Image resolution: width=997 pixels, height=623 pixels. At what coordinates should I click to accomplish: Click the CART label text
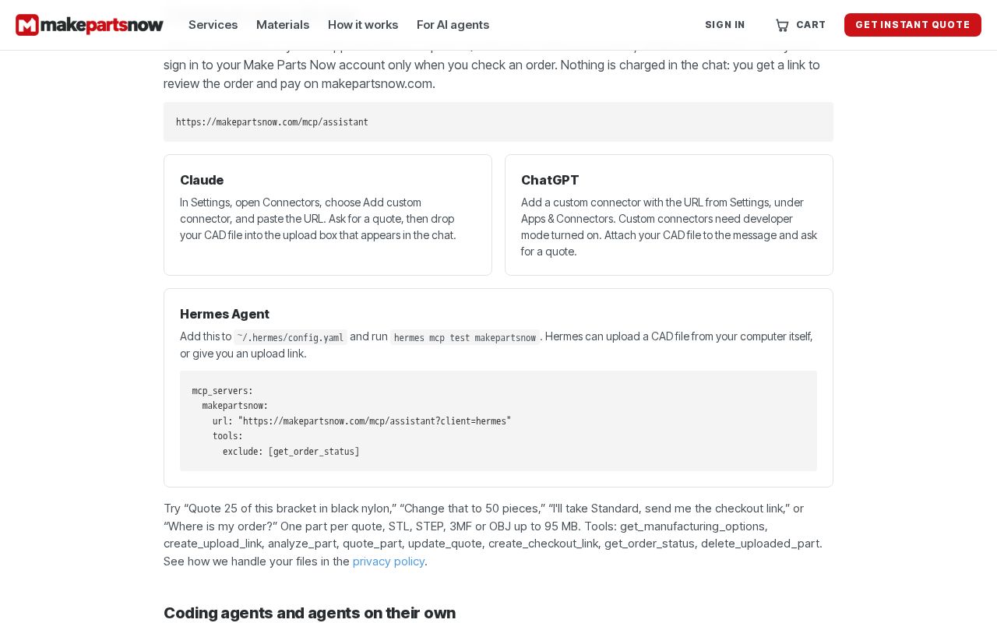tap(811, 25)
